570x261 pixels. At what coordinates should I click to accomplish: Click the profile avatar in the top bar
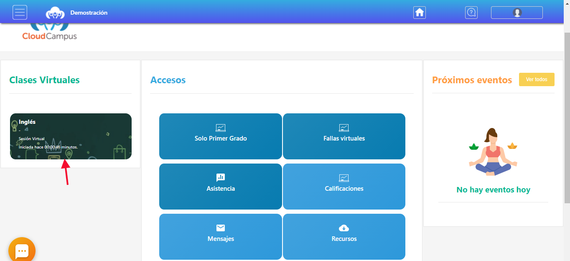coord(517,12)
